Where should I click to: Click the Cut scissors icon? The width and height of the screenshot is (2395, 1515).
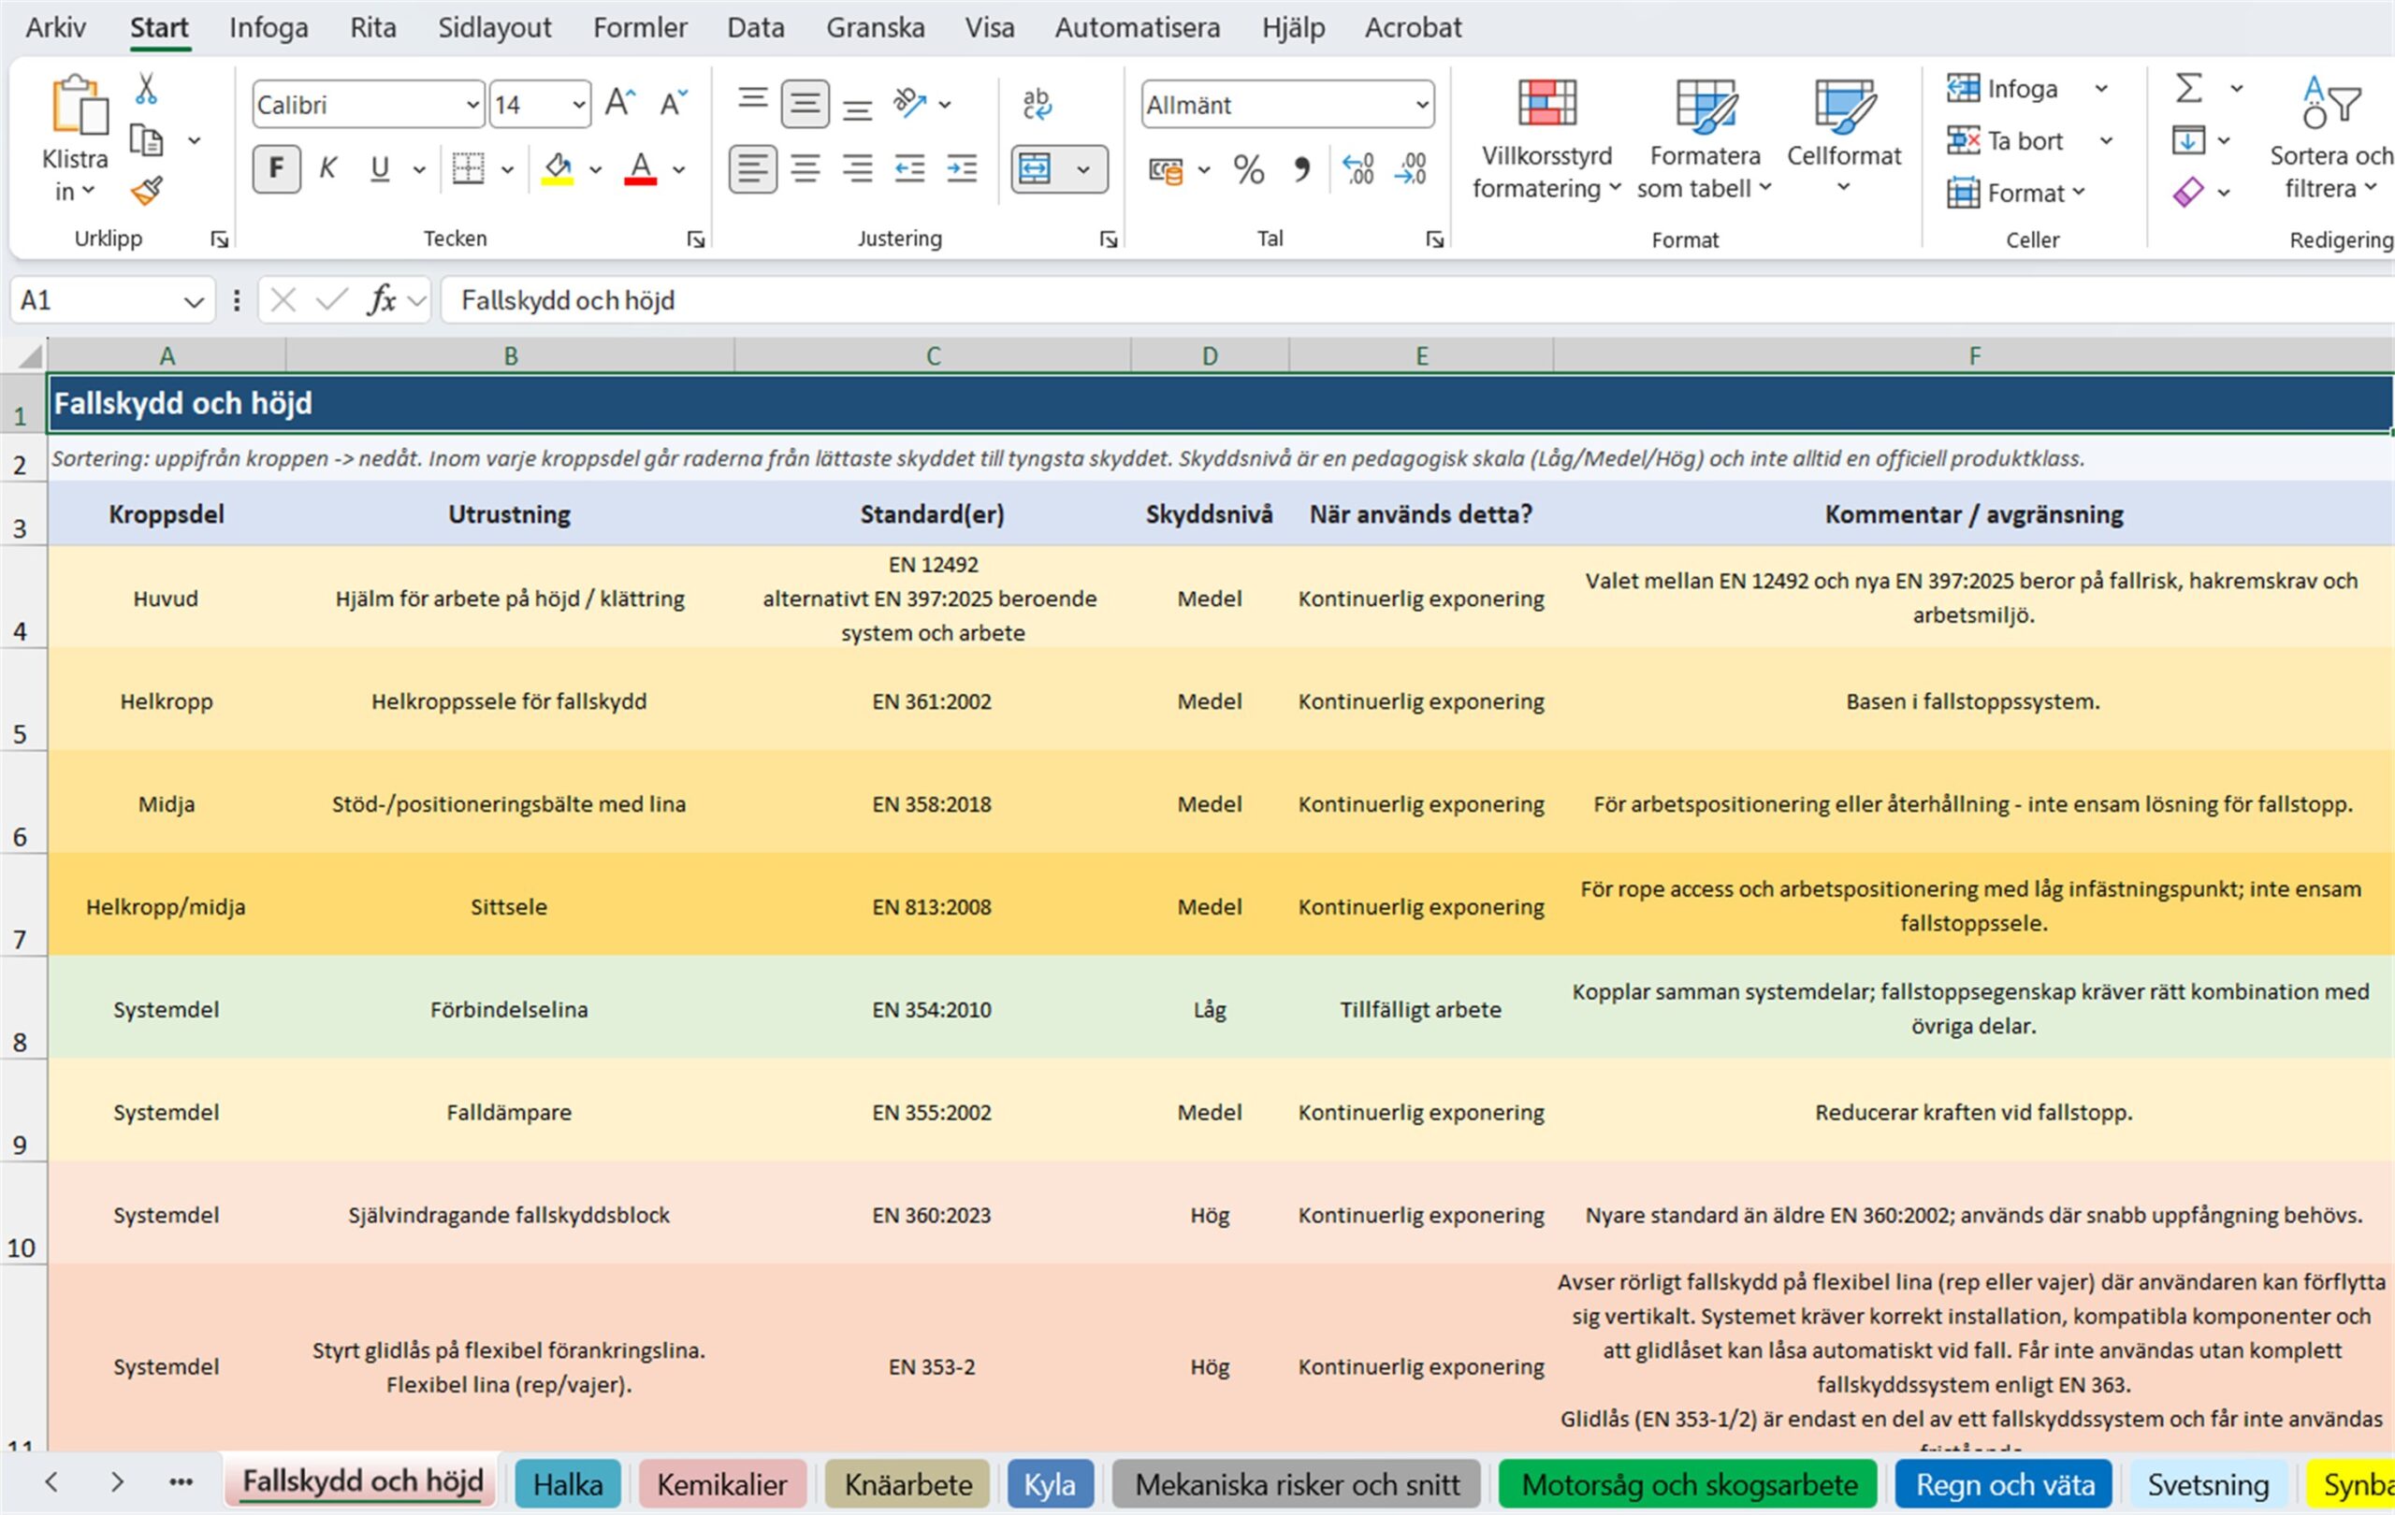click(146, 89)
